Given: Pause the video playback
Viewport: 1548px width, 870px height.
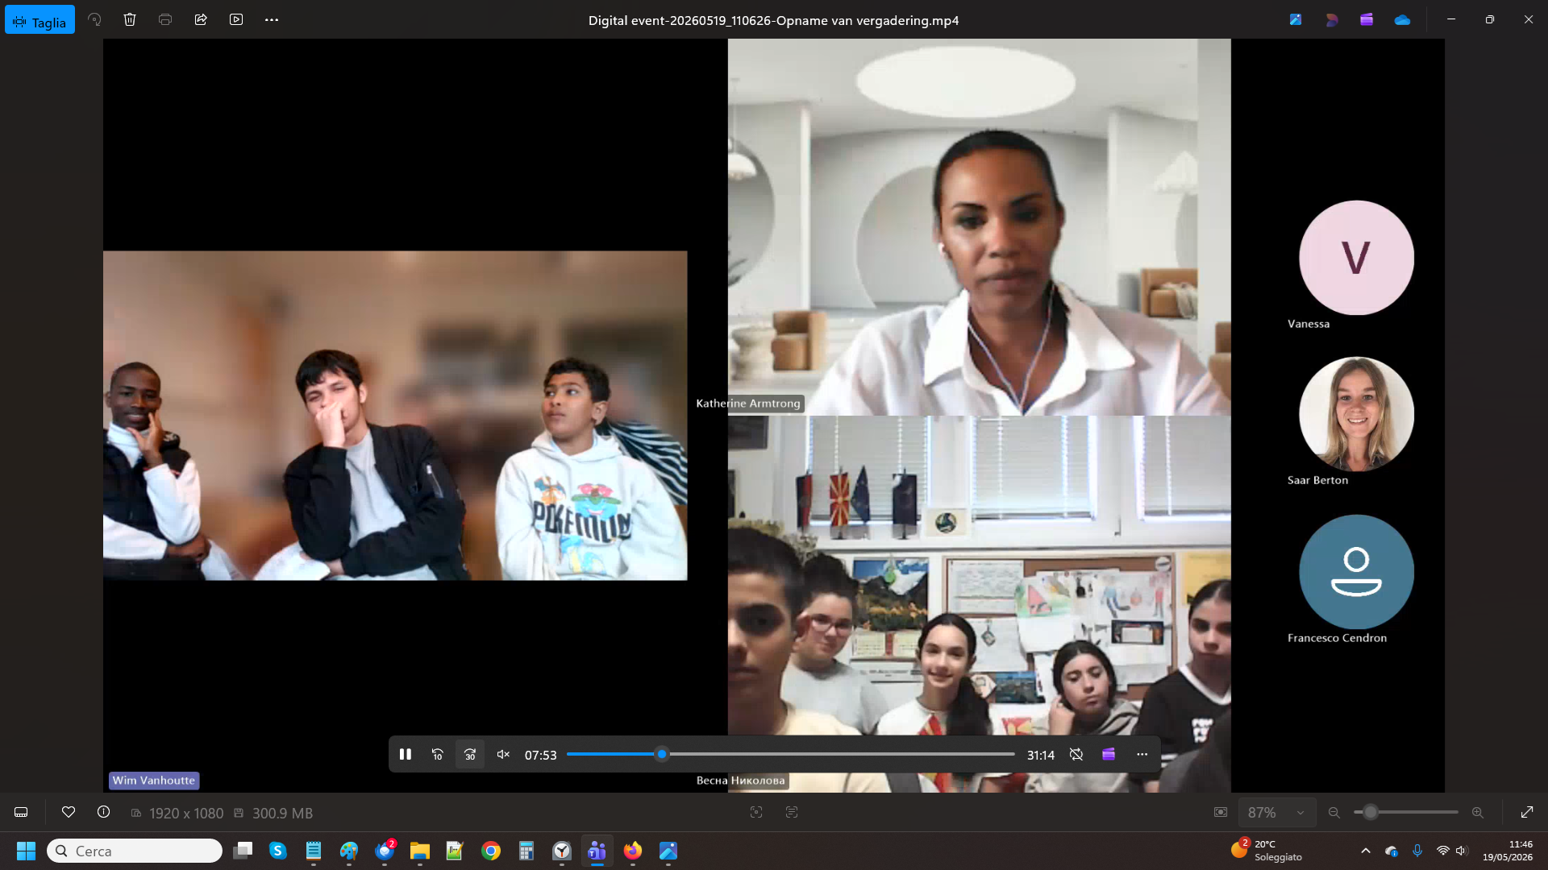Looking at the screenshot, I should (x=406, y=755).
